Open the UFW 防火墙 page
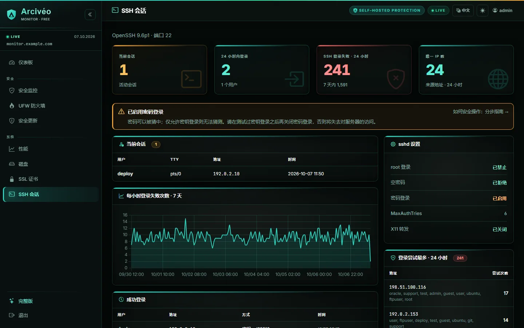Image resolution: width=524 pixels, height=328 pixels. (51, 106)
